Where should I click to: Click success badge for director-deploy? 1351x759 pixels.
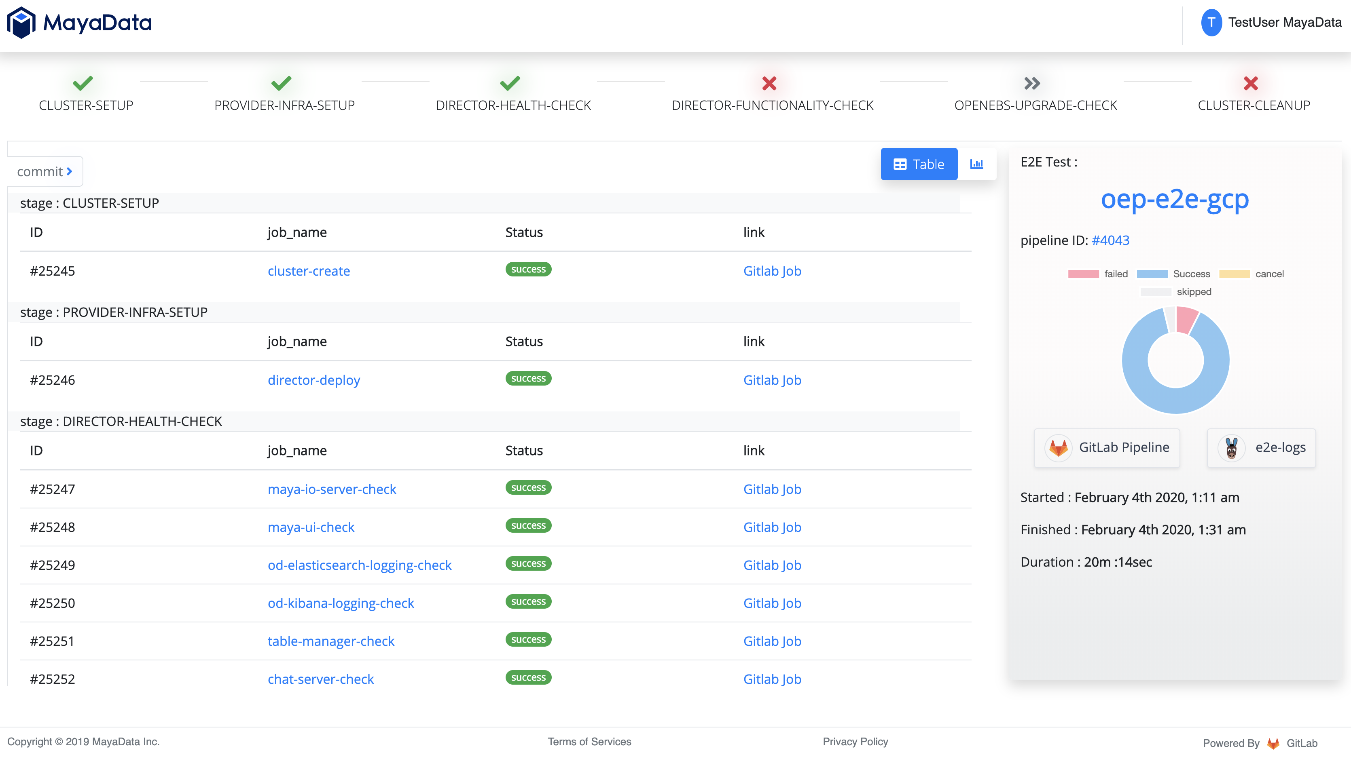tap(528, 378)
